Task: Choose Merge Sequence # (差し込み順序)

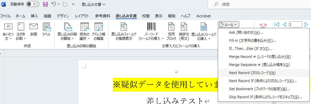Action: (264, 65)
